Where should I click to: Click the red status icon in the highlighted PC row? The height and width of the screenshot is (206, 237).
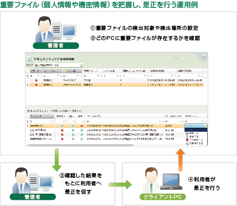coord(36,85)
